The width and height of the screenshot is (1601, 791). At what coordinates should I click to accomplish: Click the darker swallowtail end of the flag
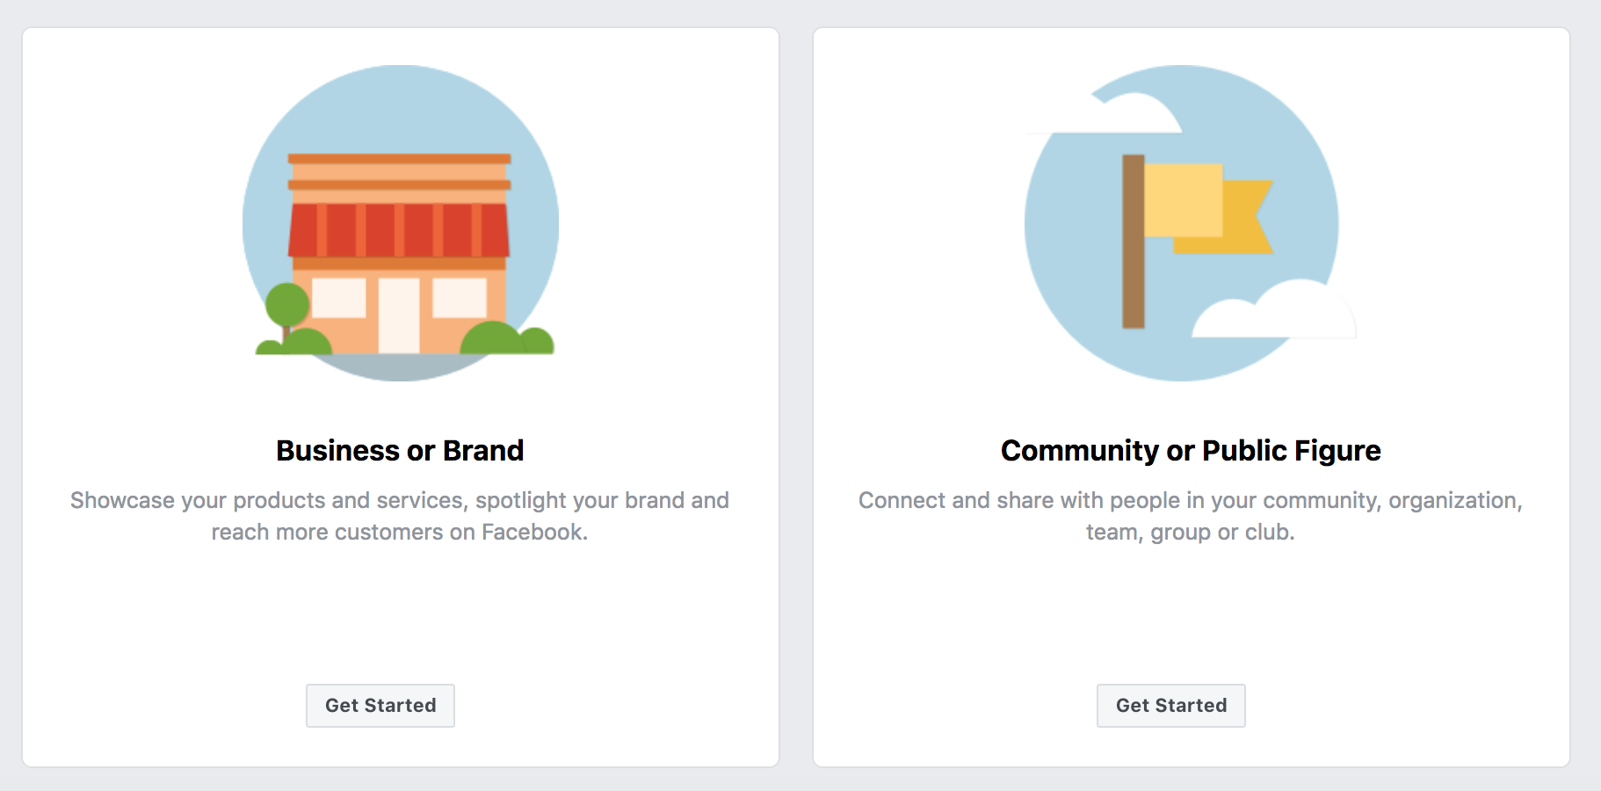coord(1246,220)
